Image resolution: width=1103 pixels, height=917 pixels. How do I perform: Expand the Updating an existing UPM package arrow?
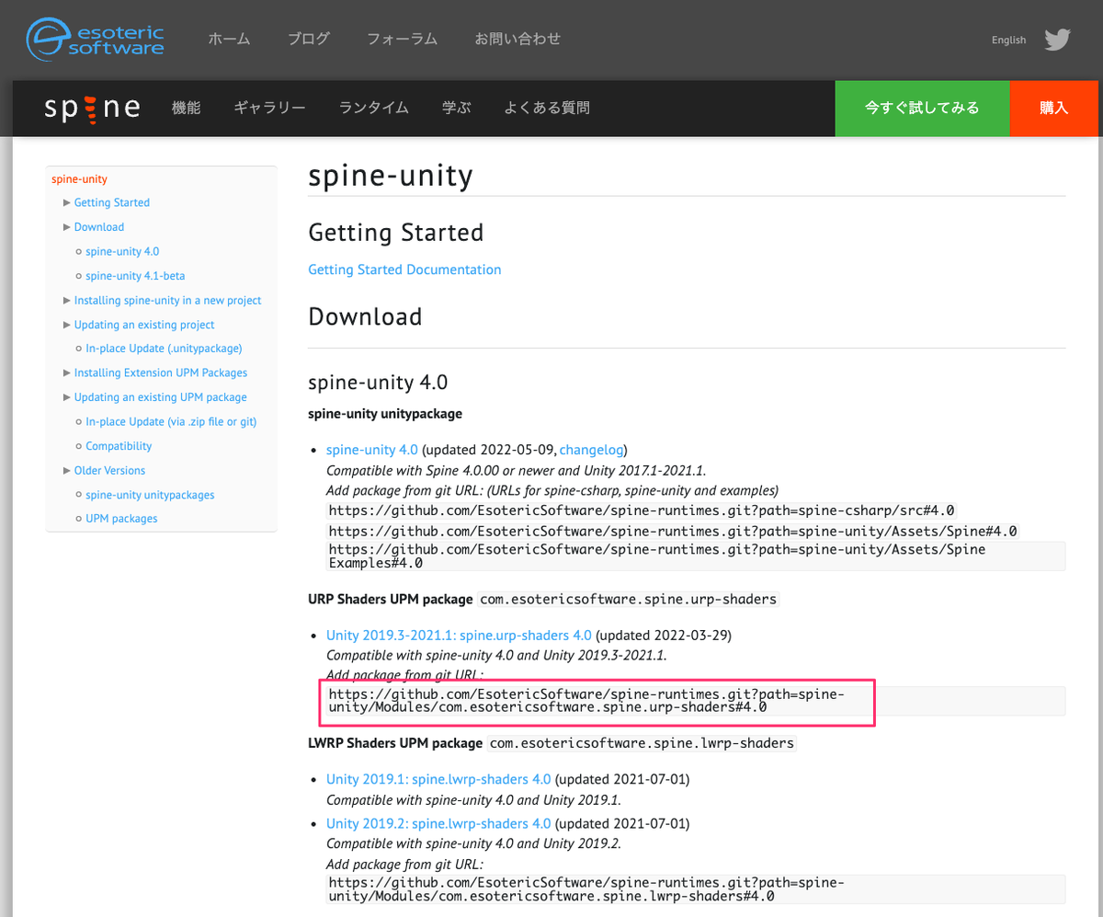click(67, 397)
